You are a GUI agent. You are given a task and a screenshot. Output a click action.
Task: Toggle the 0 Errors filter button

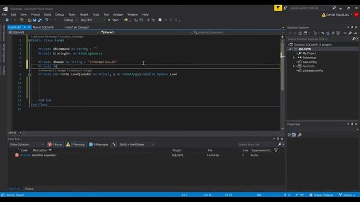point(55,145)
